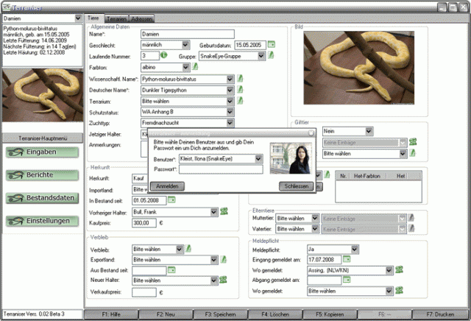Expand Gifttier Nein dropdown
471x321 pixels.
(369, 131)
